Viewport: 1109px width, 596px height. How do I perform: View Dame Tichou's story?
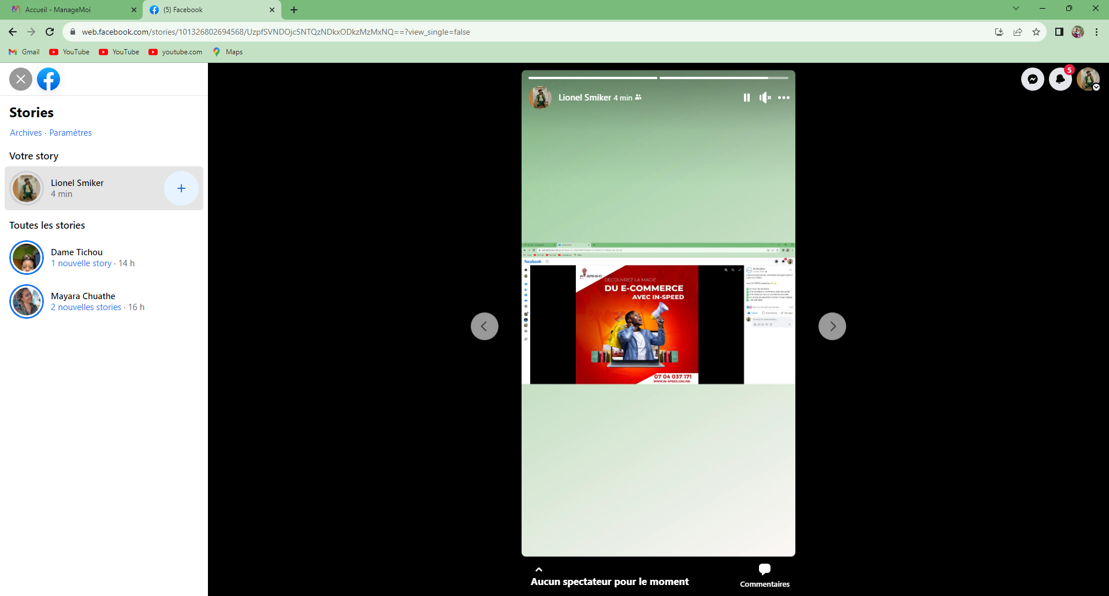75,258
